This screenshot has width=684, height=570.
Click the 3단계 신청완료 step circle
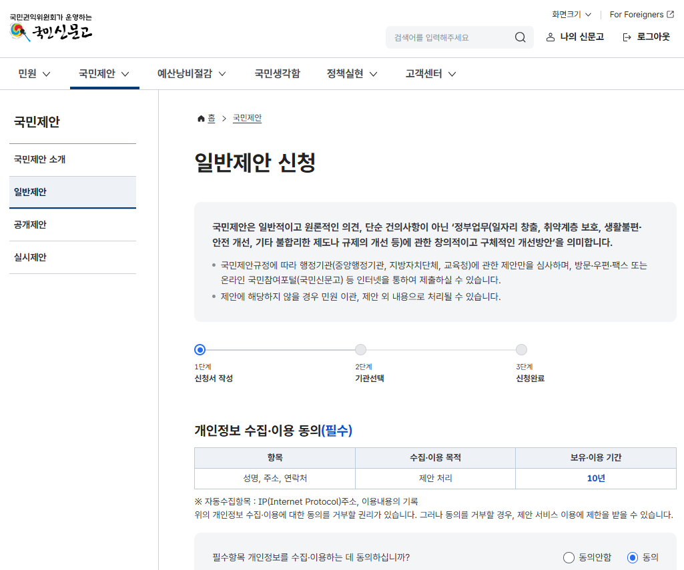tap(521, 349)
